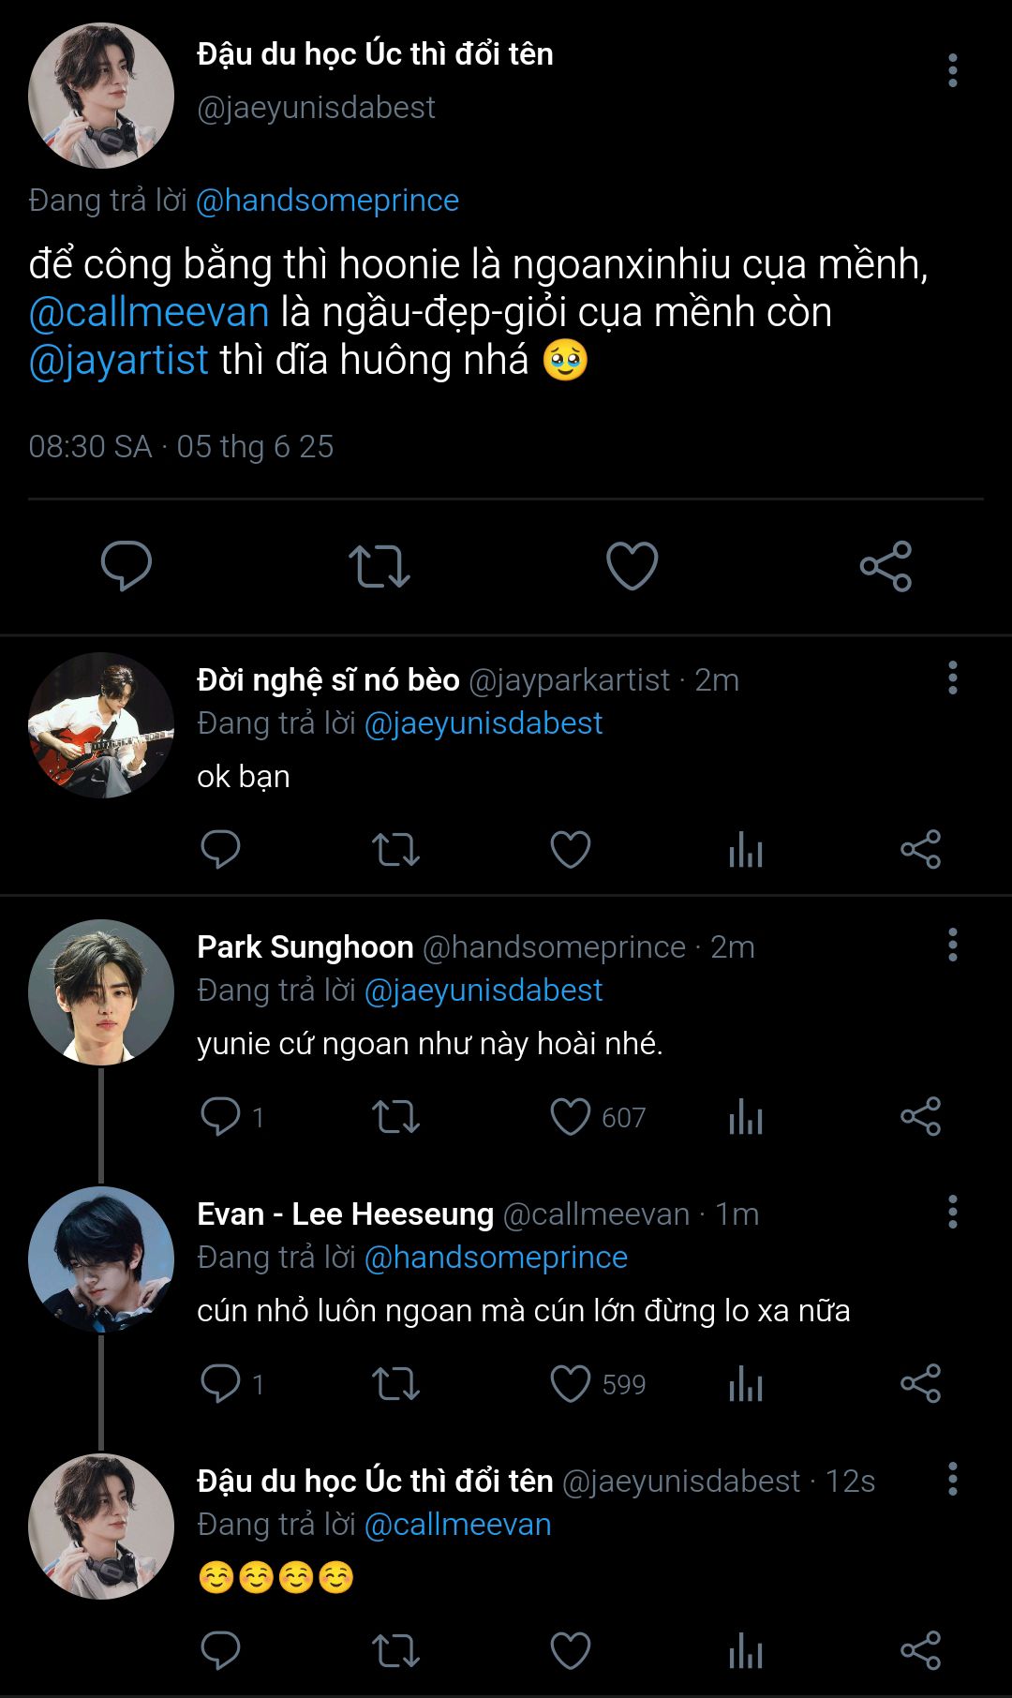Open more options for the main tweet
This screenshot has width=1012, height=1698.
(x=952, y=70)
